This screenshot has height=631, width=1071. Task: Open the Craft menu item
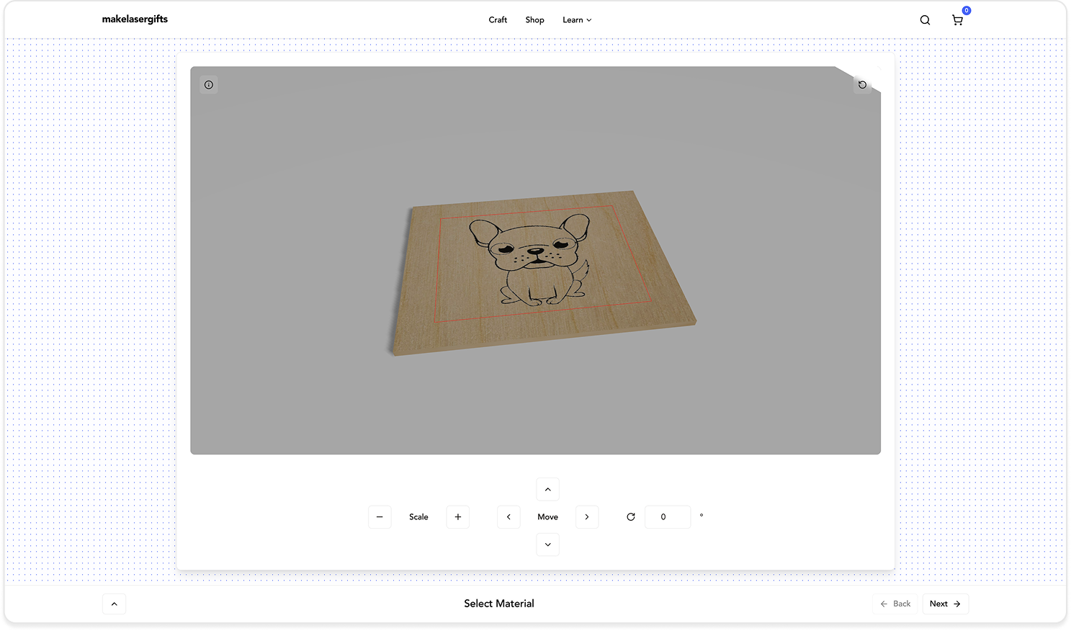(498, 19)
